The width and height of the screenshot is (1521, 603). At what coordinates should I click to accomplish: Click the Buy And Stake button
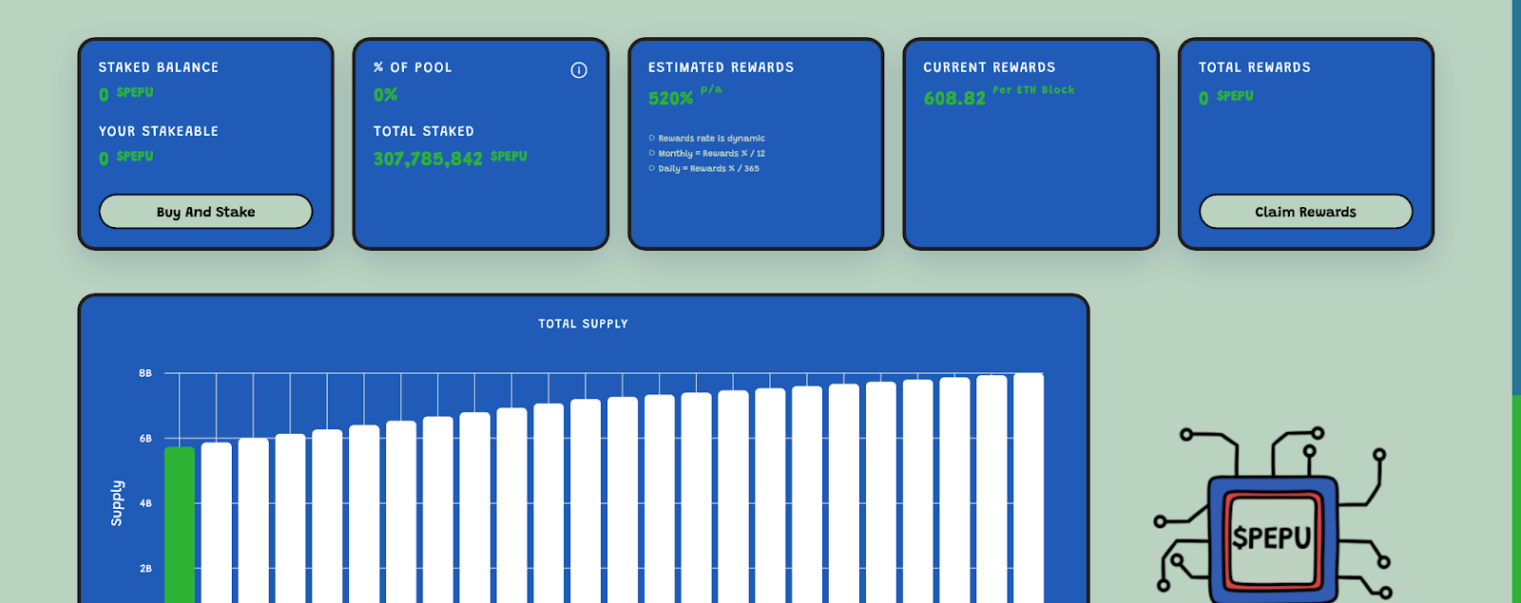tap(205, 212)
